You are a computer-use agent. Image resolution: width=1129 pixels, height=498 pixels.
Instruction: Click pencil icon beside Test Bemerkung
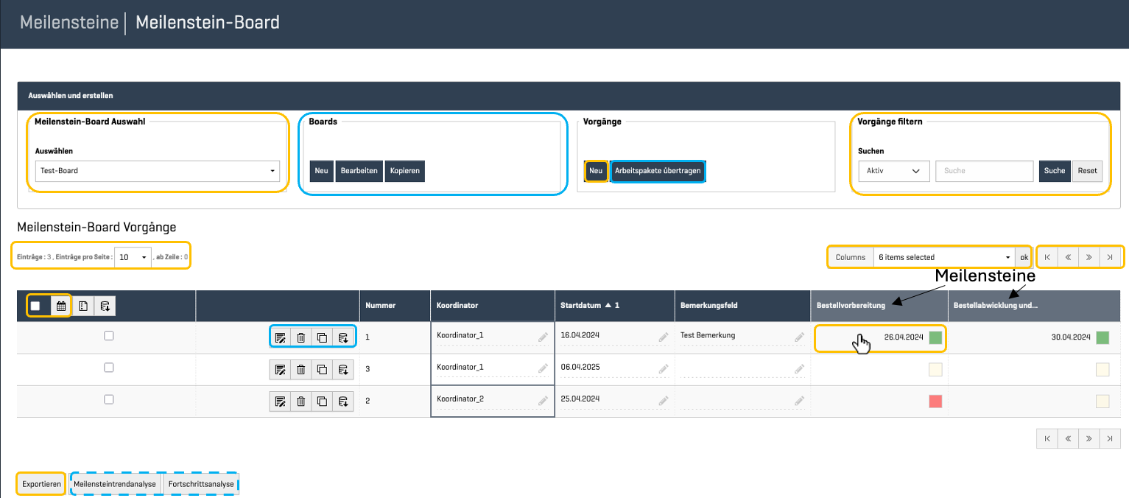coord(799,337)
